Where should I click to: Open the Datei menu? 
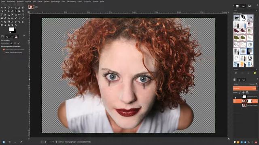[x=3, y=1]
